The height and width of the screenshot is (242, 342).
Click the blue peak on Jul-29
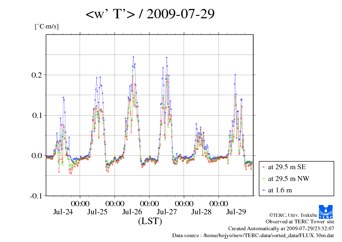click(235, 75)
